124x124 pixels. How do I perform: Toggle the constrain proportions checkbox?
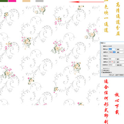click(102, 70)
